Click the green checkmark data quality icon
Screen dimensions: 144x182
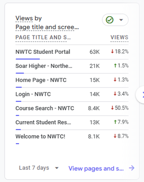[x=109, y=20]
